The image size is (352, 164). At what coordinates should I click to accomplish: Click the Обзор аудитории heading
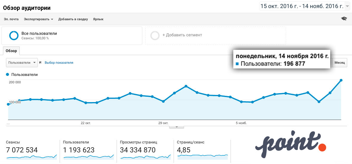(27, 8)
